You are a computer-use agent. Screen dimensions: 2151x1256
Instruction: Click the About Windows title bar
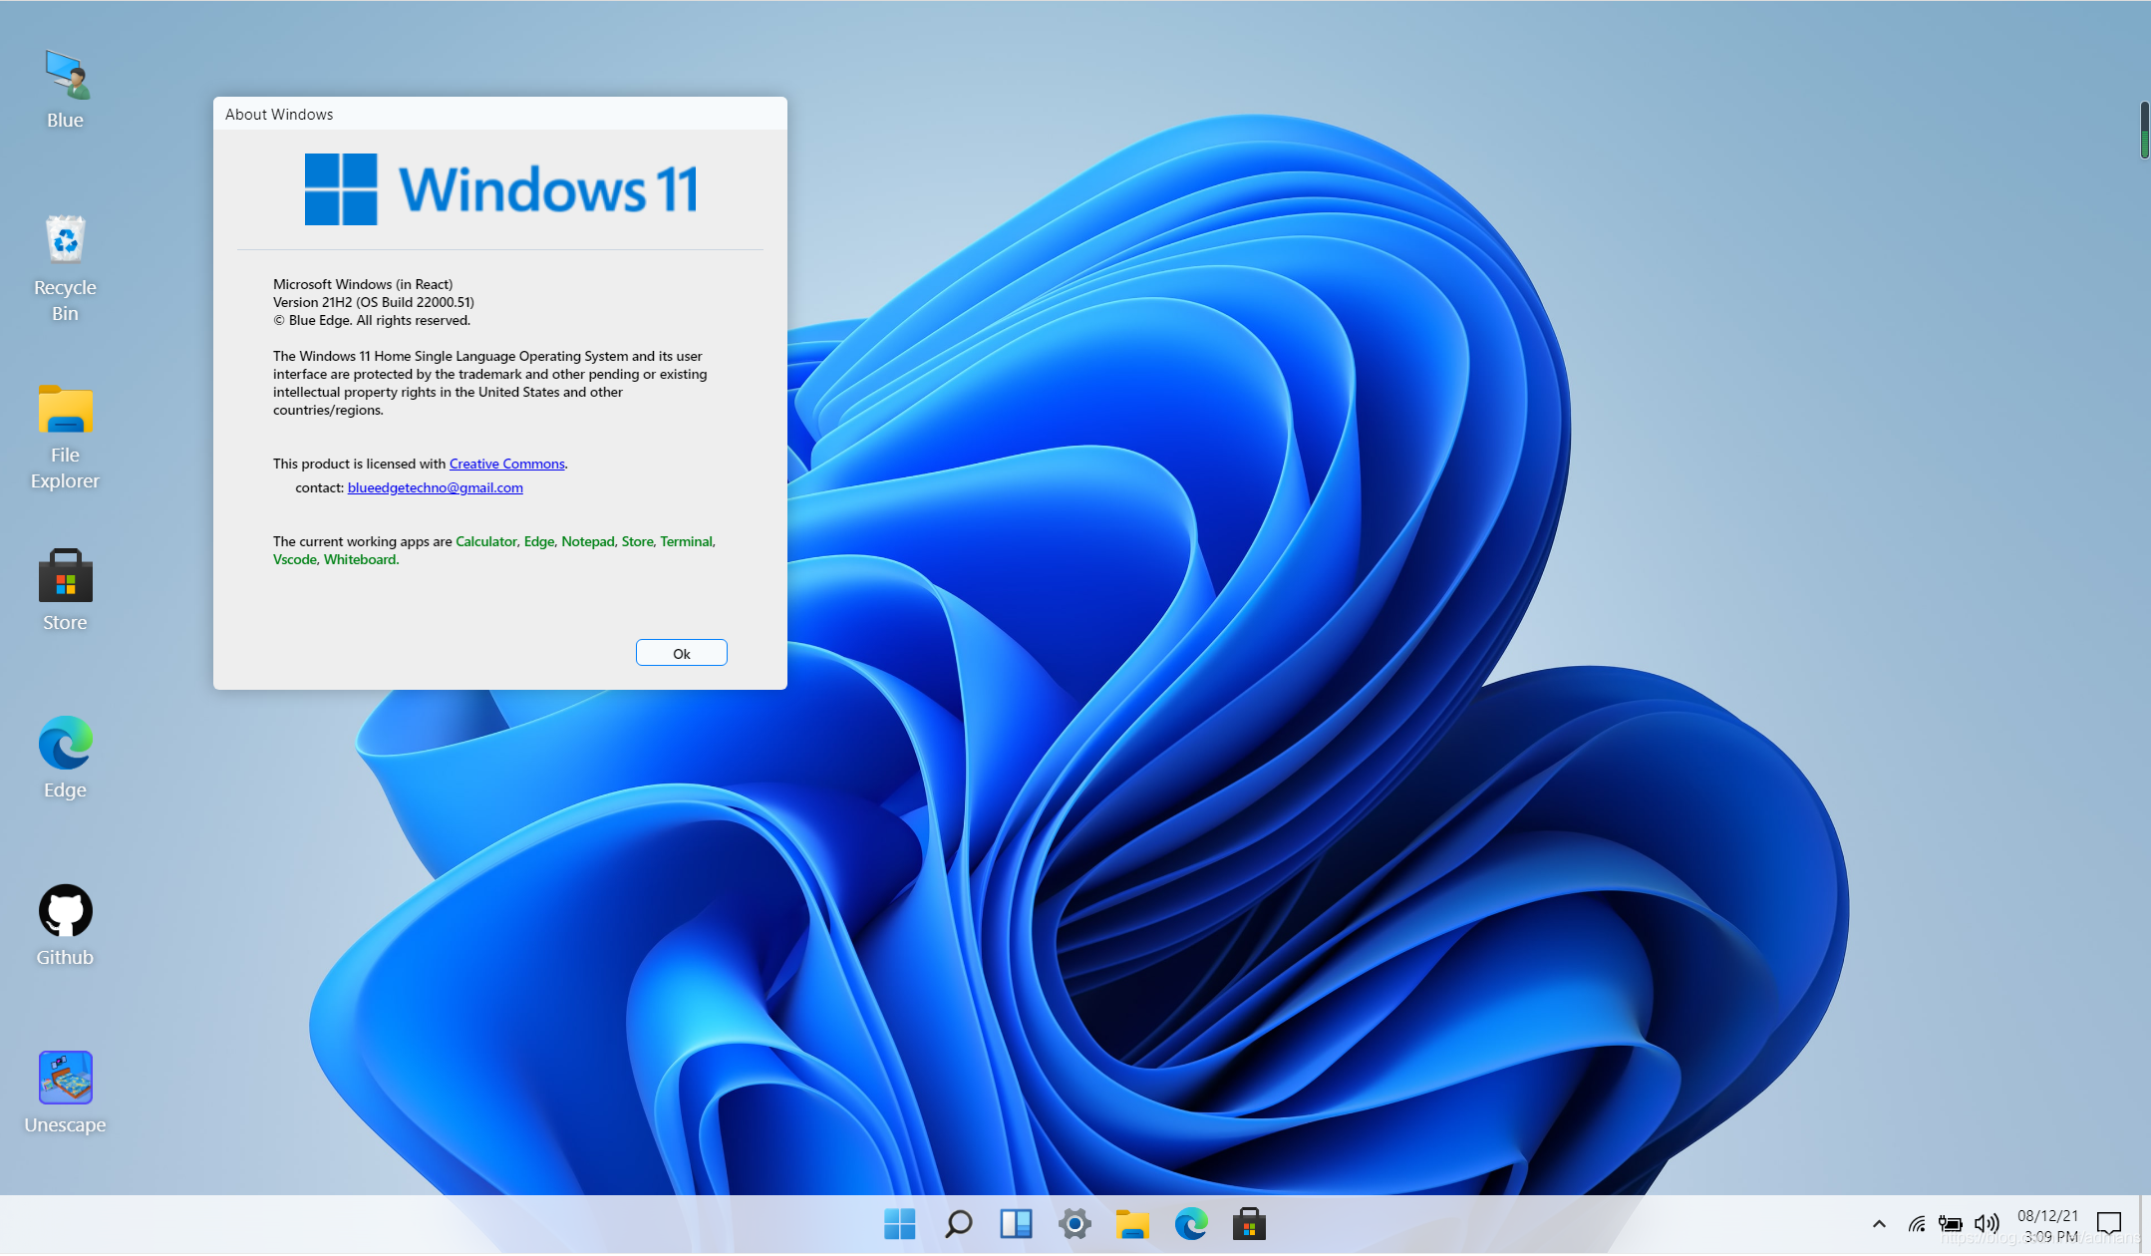500,114
